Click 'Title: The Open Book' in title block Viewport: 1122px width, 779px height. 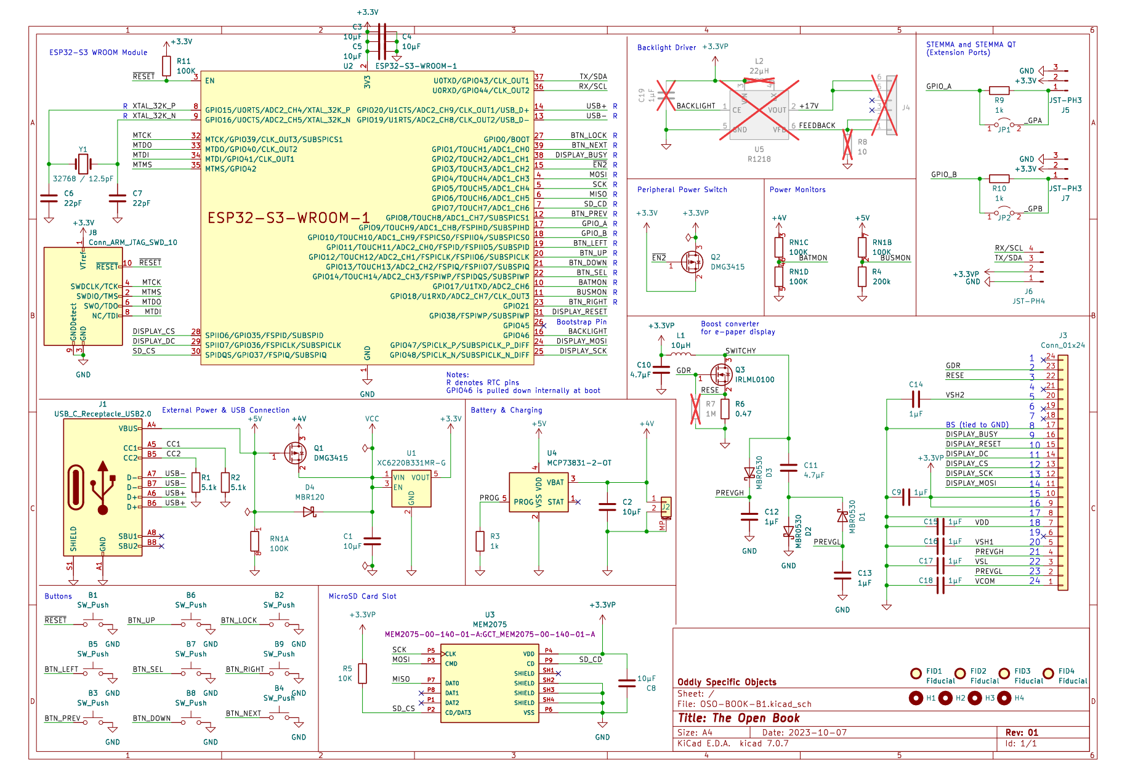(x=738, y=718)
